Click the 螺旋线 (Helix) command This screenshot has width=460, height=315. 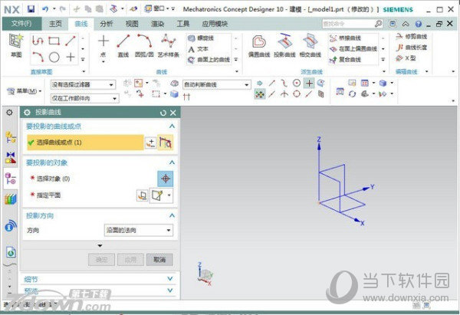(x=201, y=38)
